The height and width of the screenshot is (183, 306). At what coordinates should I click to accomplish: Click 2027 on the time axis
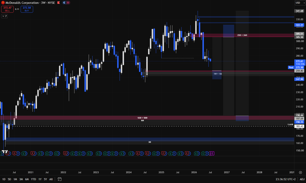[x=227, y=172]
